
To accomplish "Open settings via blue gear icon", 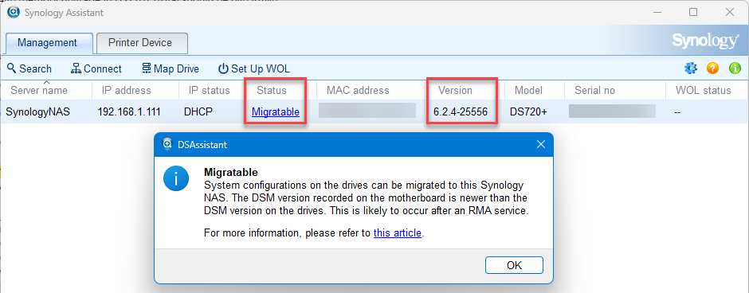I will pyautogui.click(x=691, y=68).
